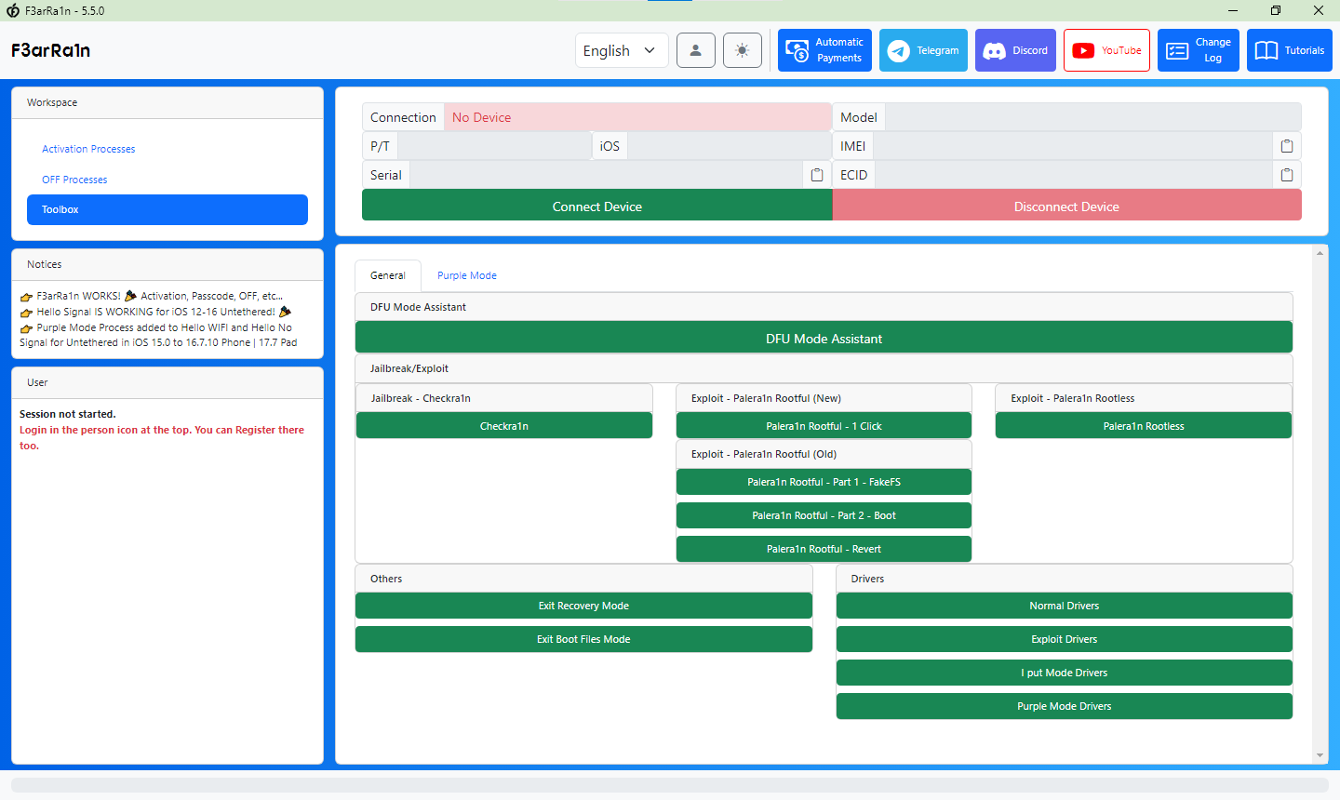1340x800 pixels.
Task: Click Palera1n Rootful Revert
Action: [x=824, y=549]
